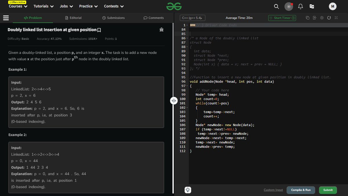Image resolution: width=348 pixels, height=196 pixels.
Task: Collapse code fold at line 97
Action: [x=187, y=86]
